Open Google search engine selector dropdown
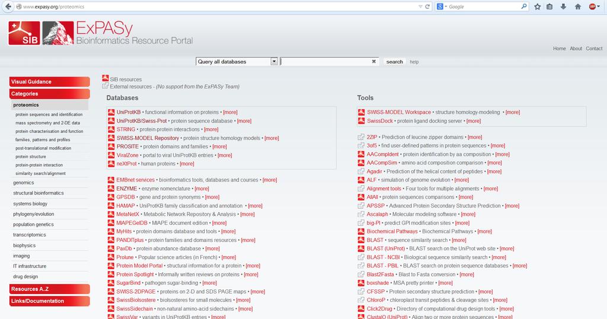Screen dimensions: 607x319 (442, 7)
